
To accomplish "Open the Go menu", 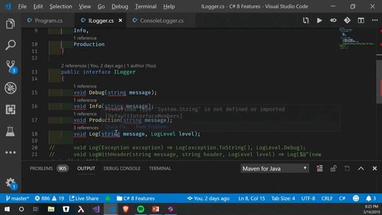I will click(x=101, y=7).
